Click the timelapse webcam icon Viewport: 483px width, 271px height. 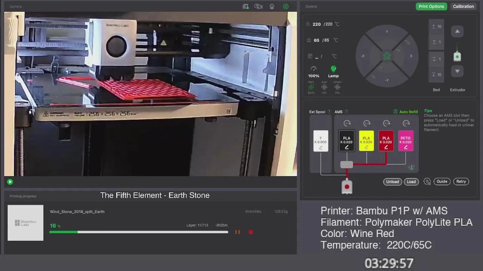272,6
